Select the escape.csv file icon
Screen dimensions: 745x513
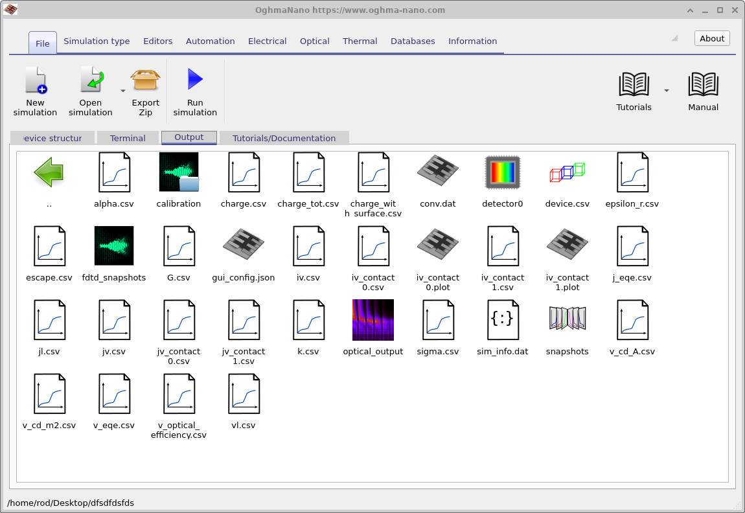[x=49, y=246]
